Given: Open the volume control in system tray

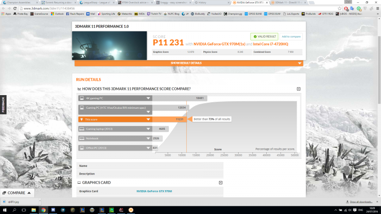Looking at the screenshot, I should 350,210.
